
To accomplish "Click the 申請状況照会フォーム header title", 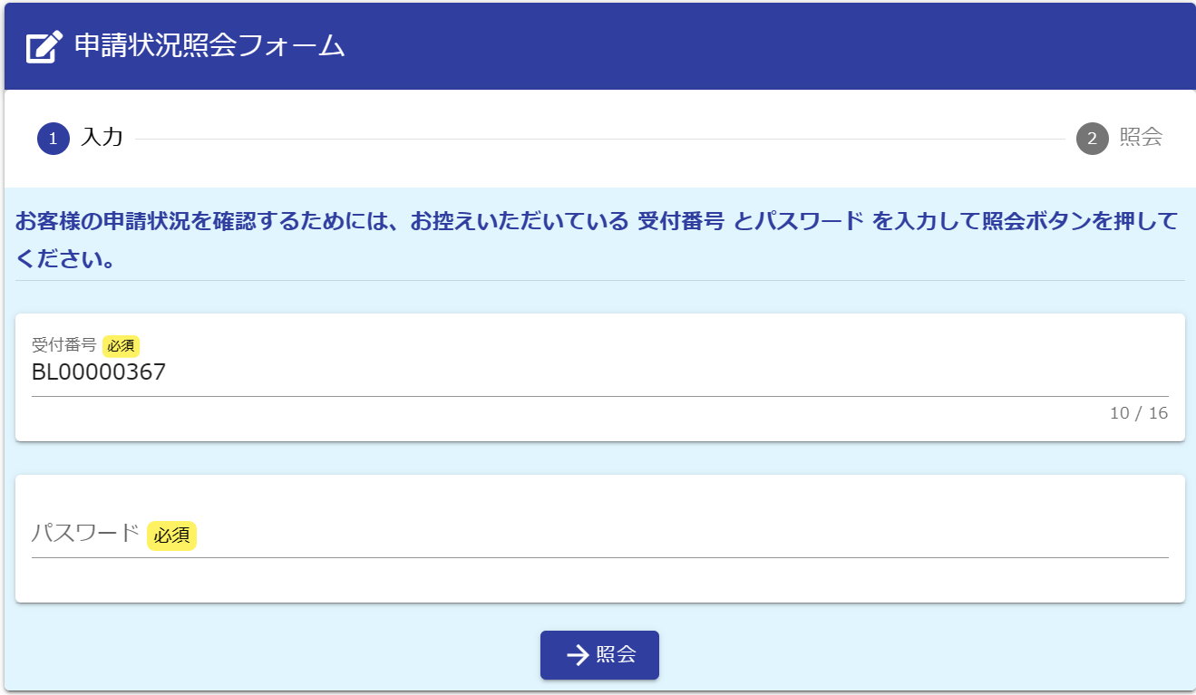I will point(209,45).
